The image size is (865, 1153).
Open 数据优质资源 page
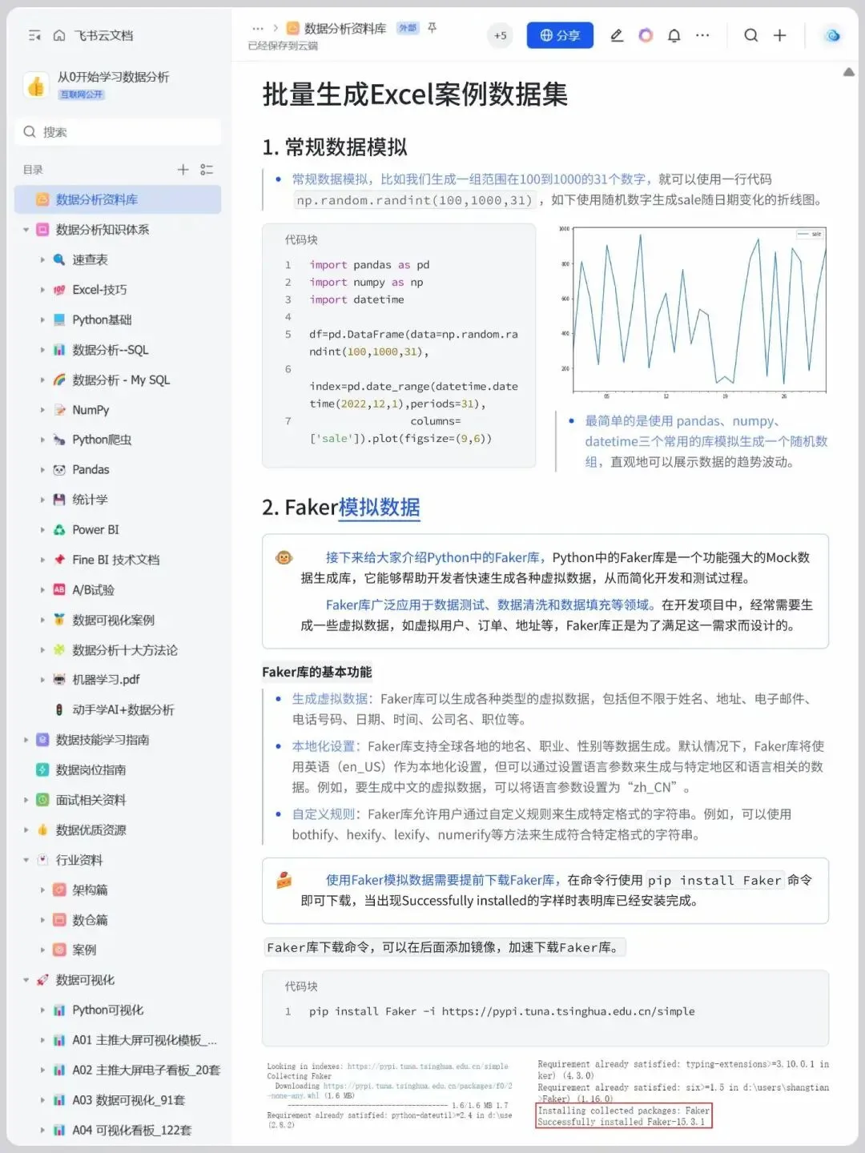(91, 830)
